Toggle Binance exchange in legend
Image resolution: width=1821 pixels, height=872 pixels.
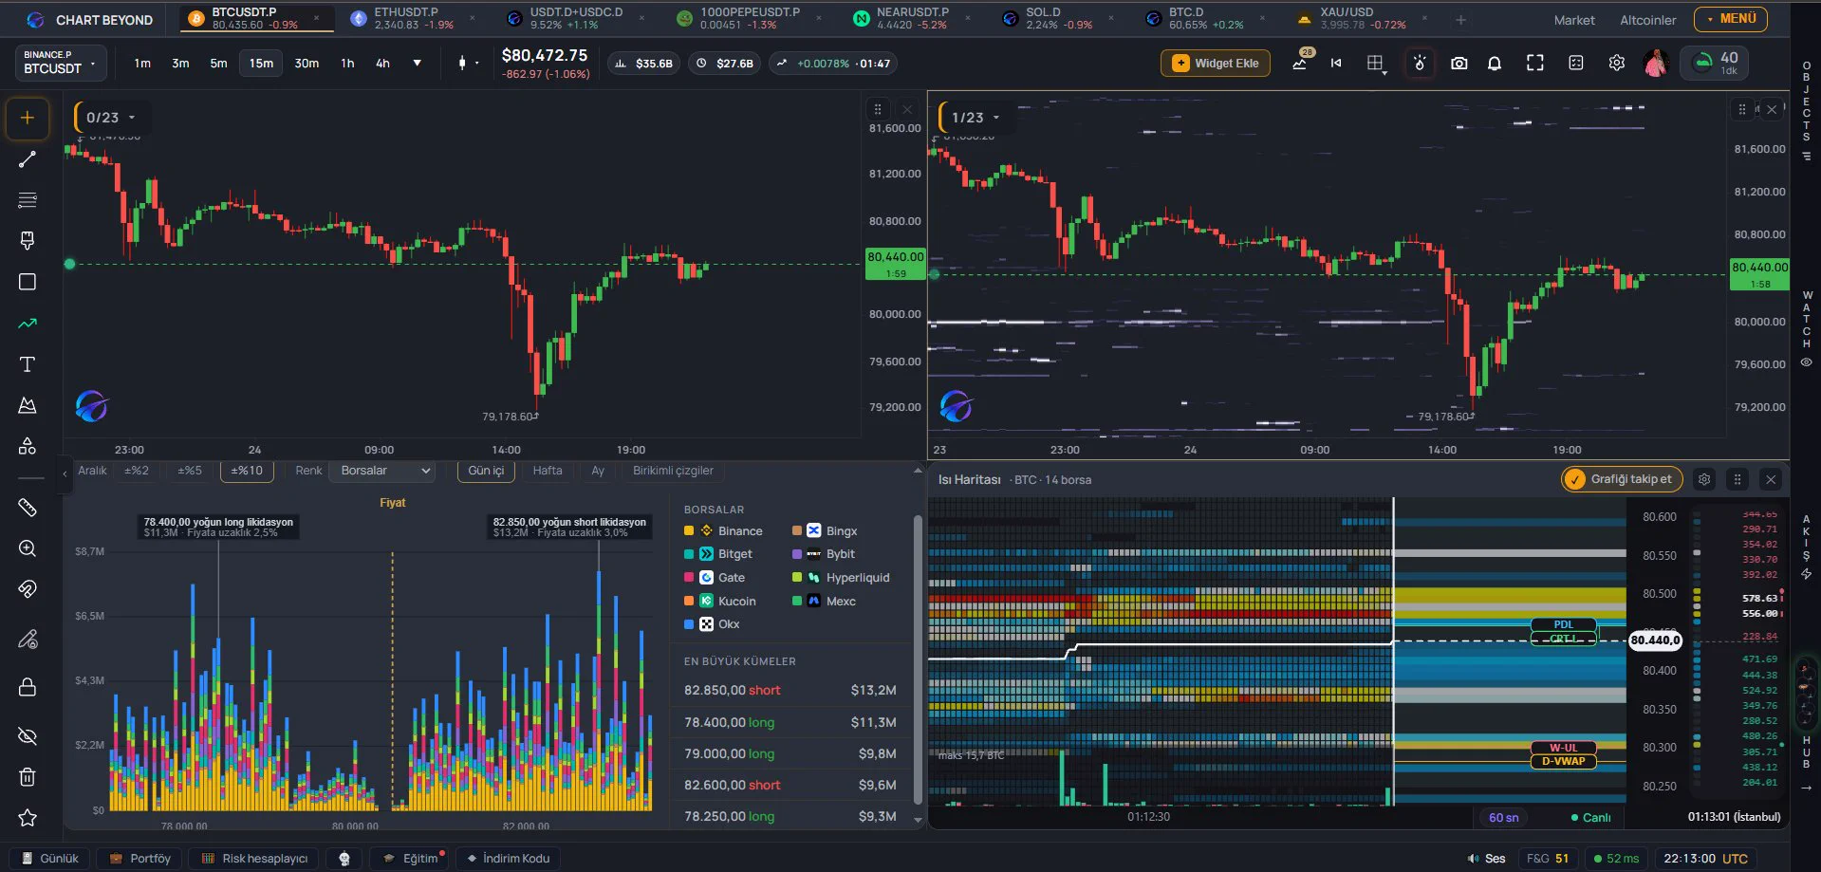click(723, 531)
